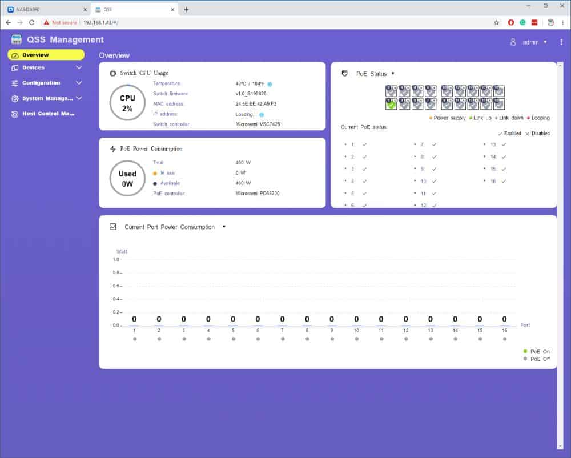
Task: Open Current Port Power Consumption dropdown
Action: 224,227
